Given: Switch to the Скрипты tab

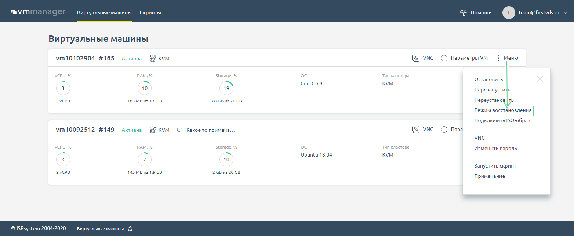Looking at the screenshot, I should tap(150, 12).
